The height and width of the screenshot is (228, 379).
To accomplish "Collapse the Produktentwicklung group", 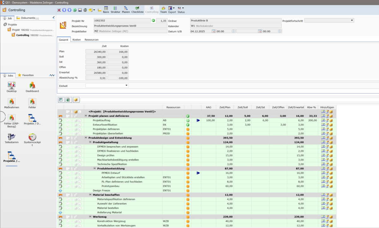I will 95,168.
